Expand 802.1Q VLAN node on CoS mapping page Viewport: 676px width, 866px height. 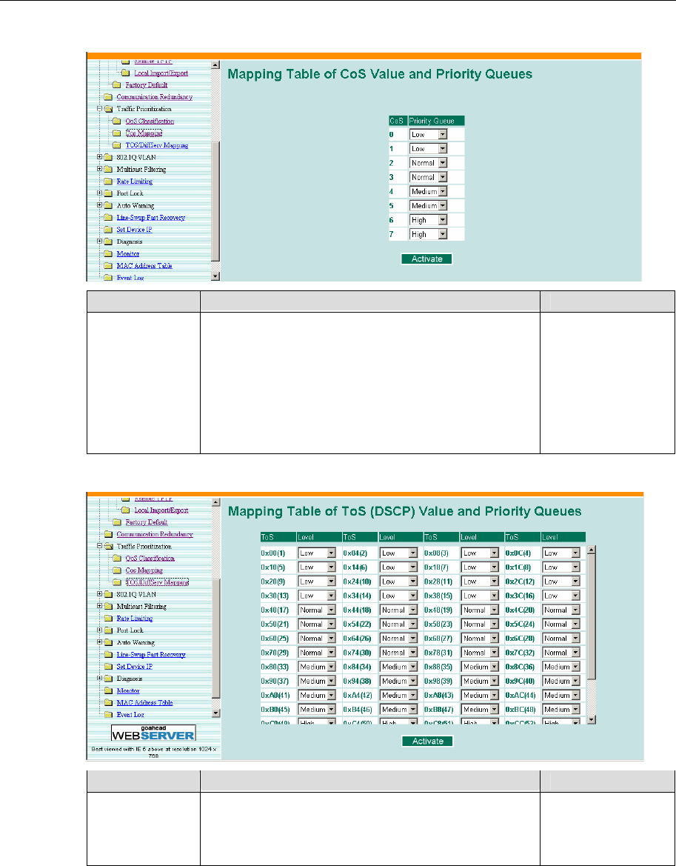click(100, 157)
